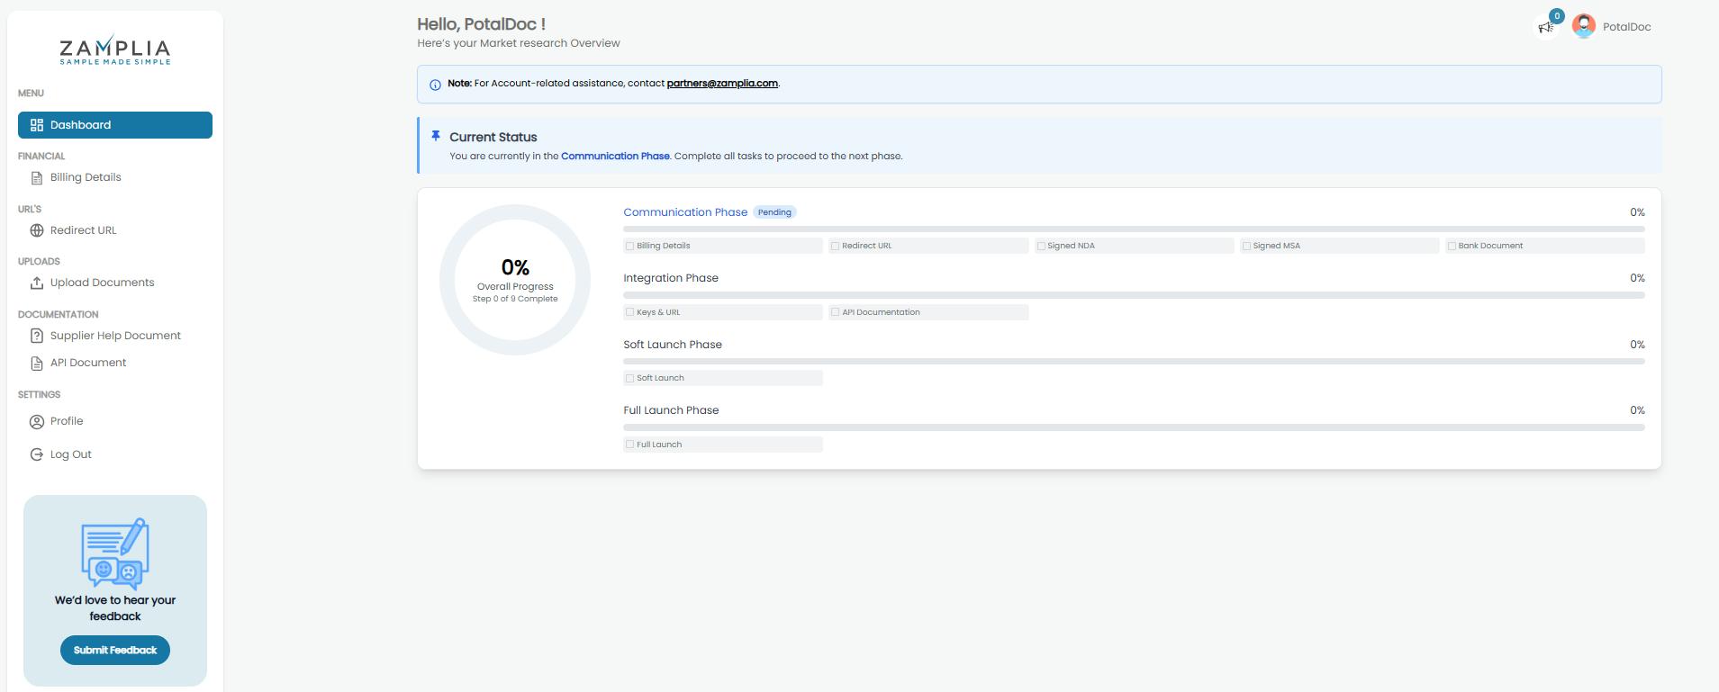
Task: Expand the Communication Phase section heading
Action: [685, 212]
